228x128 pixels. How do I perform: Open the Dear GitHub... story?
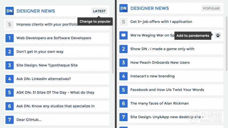pyautogui.click(x=29, y=119)
